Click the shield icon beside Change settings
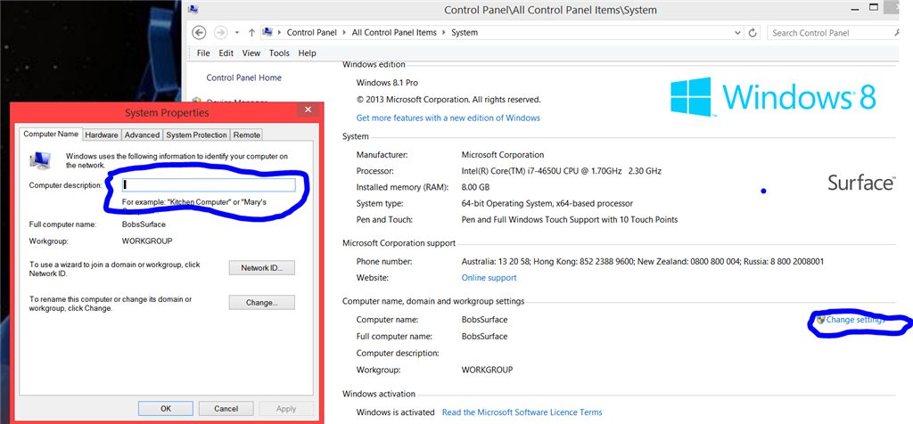 (820, 319)
